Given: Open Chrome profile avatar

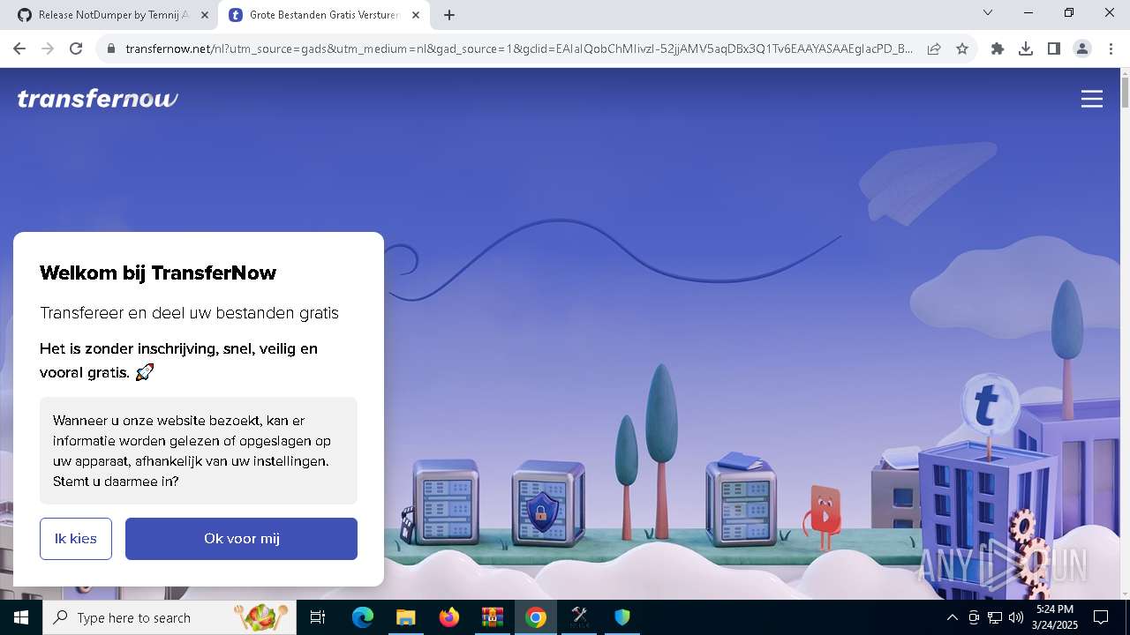Looking at the screenshot, I should [1082, 49].
